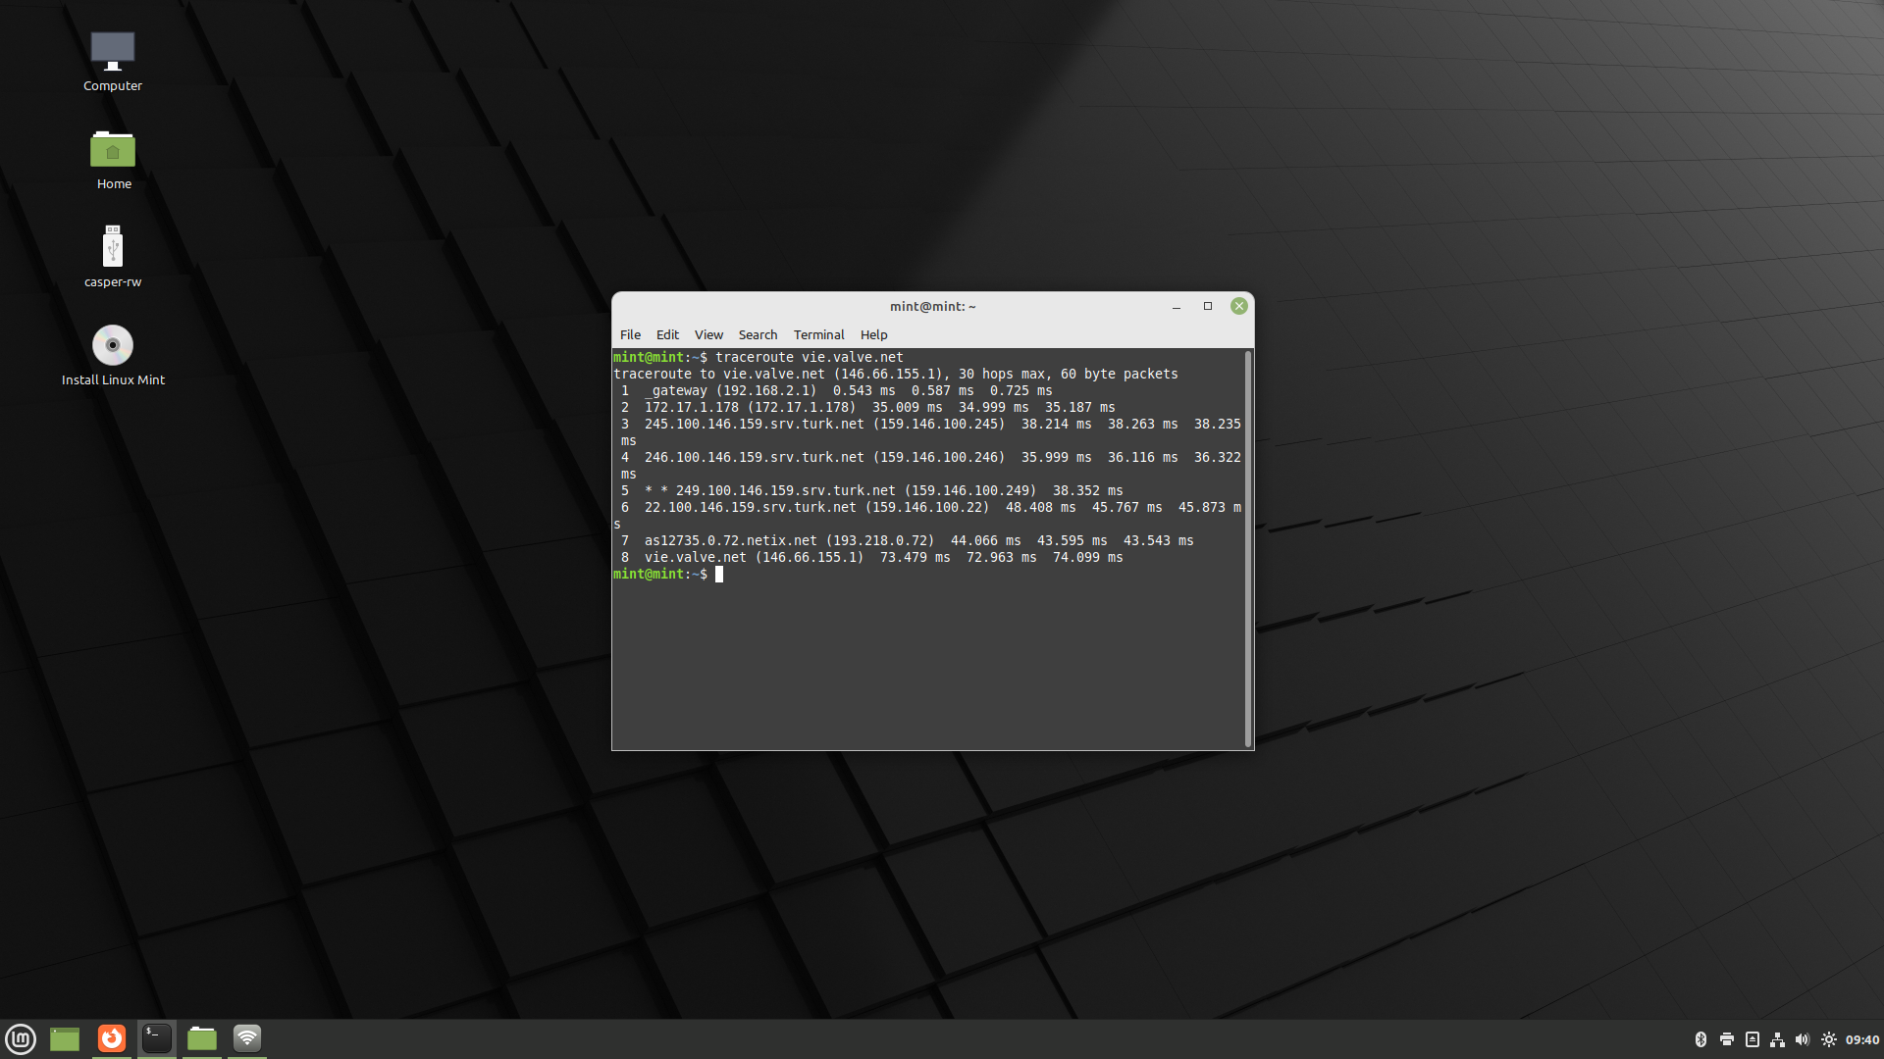Open the Home folder desktop icon
The width and height of the screenshot is (1884, 1059).
tap(113, 160)
